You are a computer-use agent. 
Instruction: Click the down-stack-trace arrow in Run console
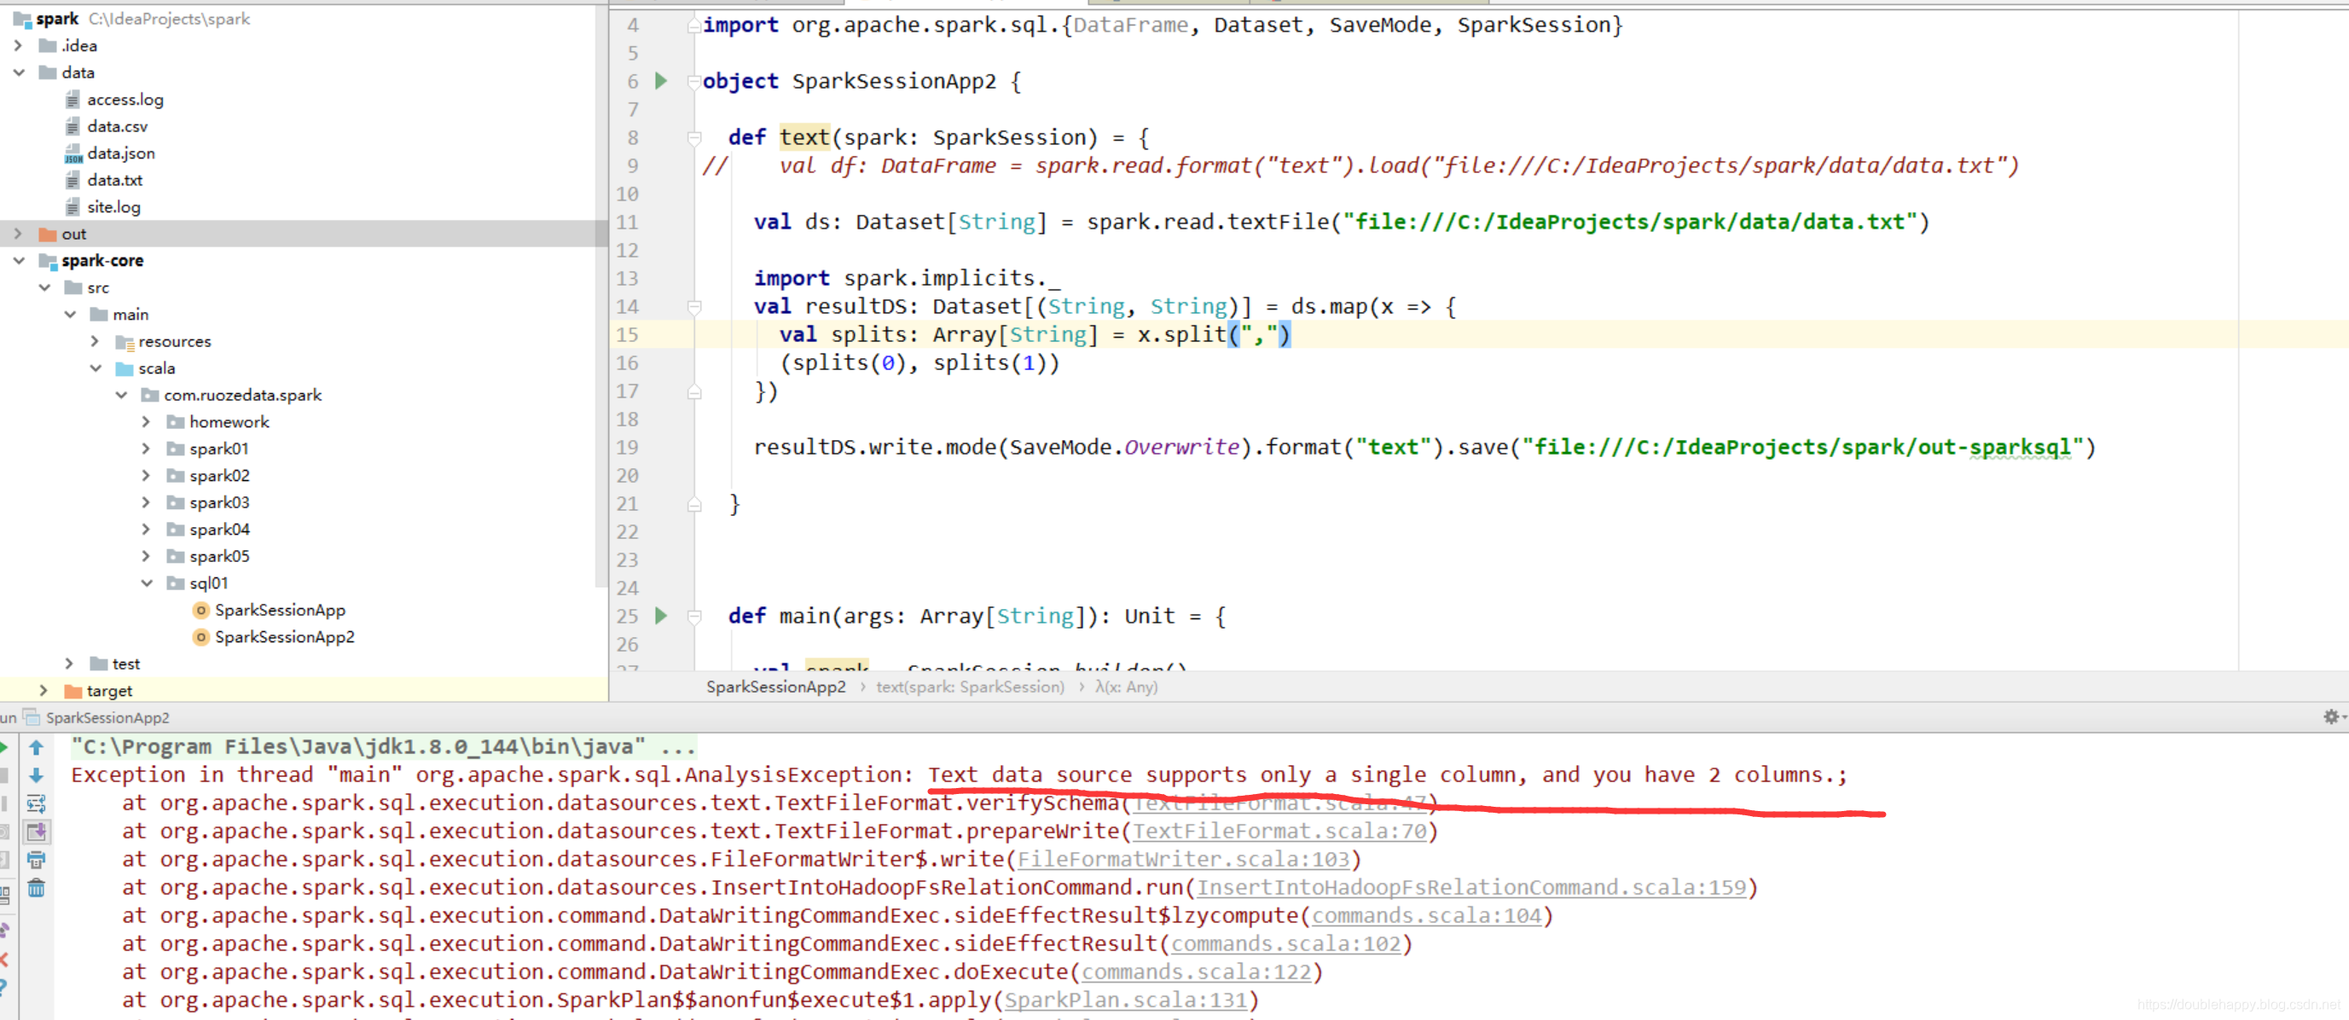37,776
